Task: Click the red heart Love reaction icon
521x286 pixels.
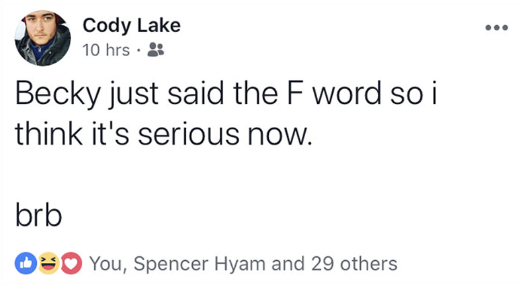Action: 71,263
